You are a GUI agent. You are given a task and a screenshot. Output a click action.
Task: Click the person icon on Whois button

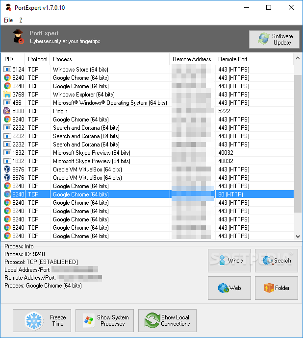pyautogui.click(x=222, y=260)
